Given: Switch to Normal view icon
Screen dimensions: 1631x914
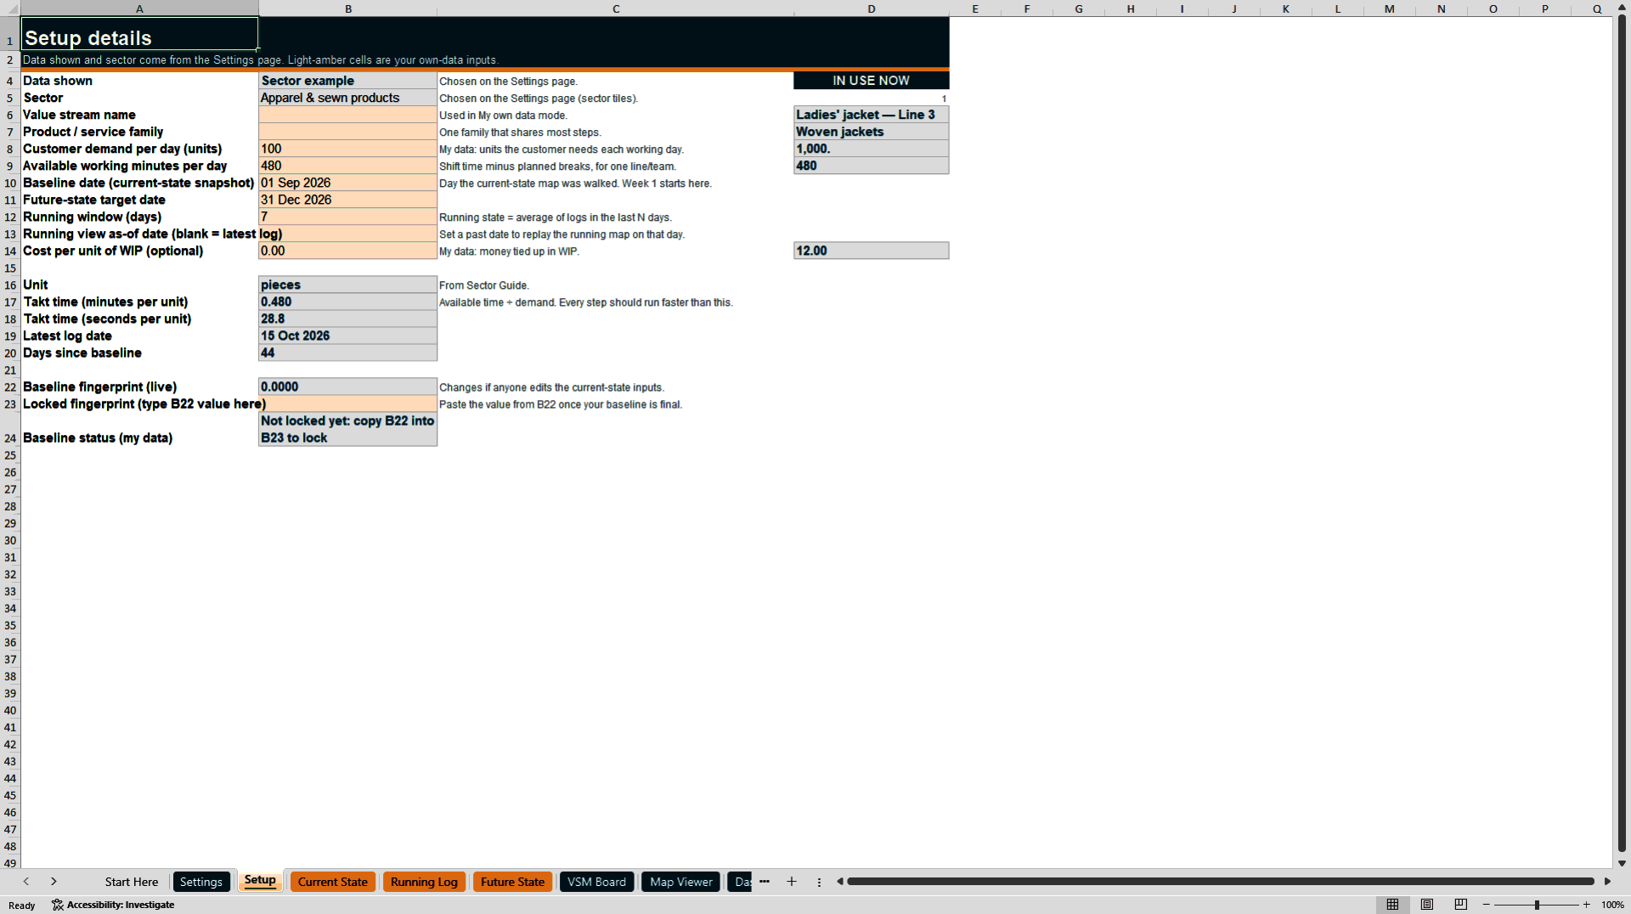Looking at the screenshot, I should [1392, 905].
